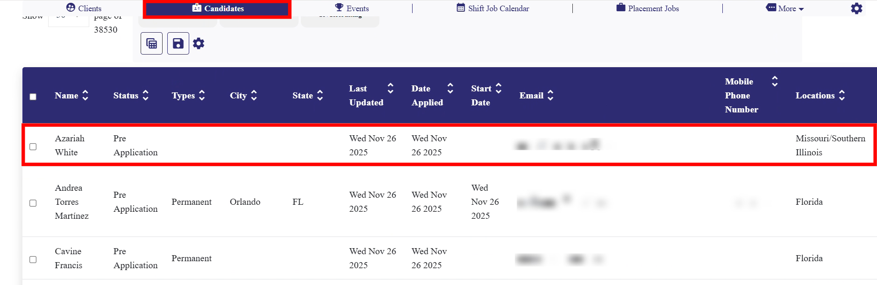
Task: Click Orlando city cell
Action: click(245, 202)
